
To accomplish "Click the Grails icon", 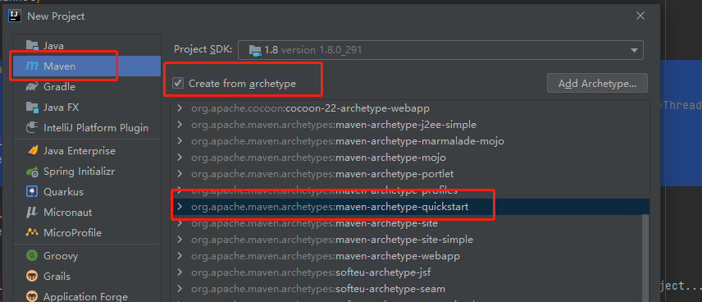I will point(32,277).
